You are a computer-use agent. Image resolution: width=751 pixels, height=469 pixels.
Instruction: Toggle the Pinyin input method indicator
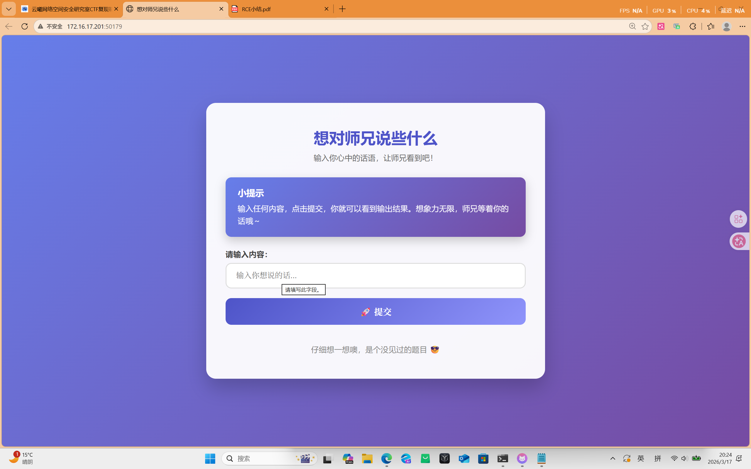[658, 458]
